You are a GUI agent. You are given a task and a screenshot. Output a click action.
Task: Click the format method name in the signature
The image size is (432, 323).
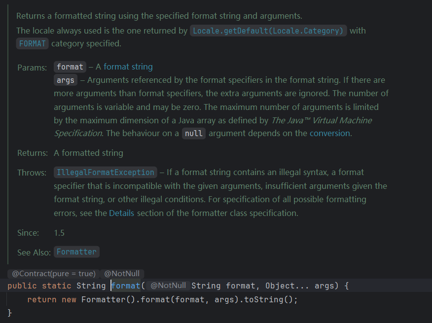click(x=126, y=286)
